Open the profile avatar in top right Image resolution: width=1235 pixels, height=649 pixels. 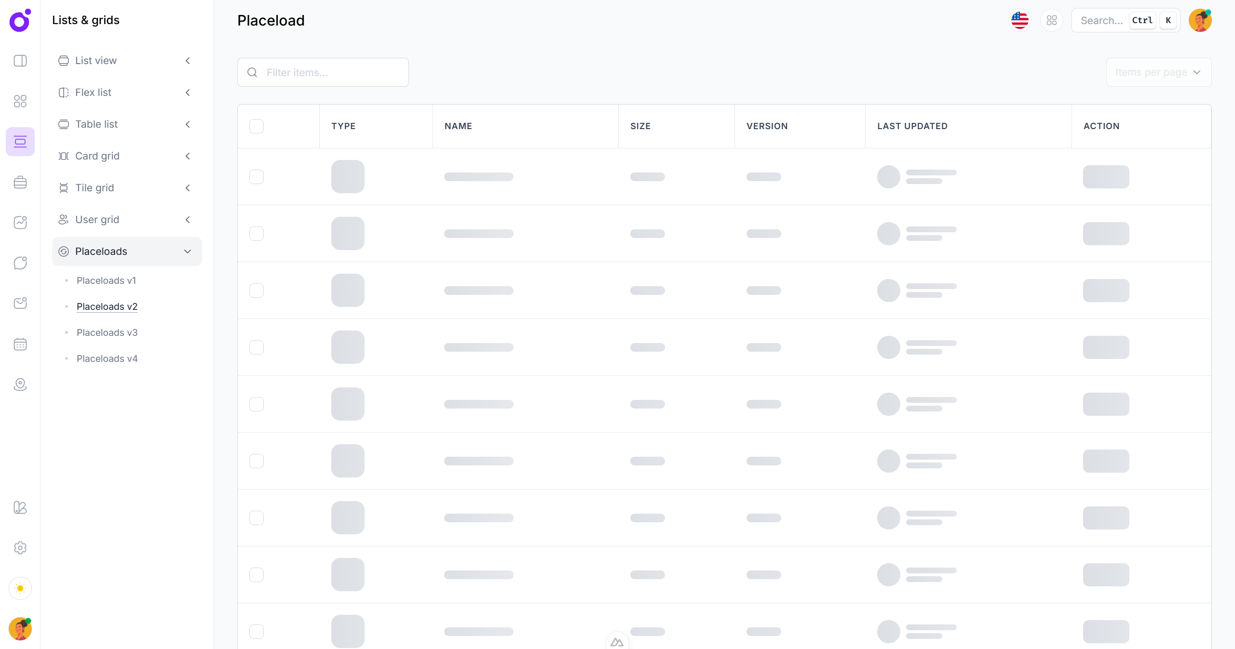pos(1200,20)
